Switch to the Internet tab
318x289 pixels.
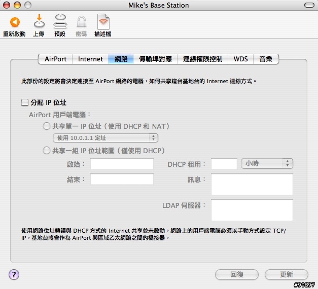point(90,59)
